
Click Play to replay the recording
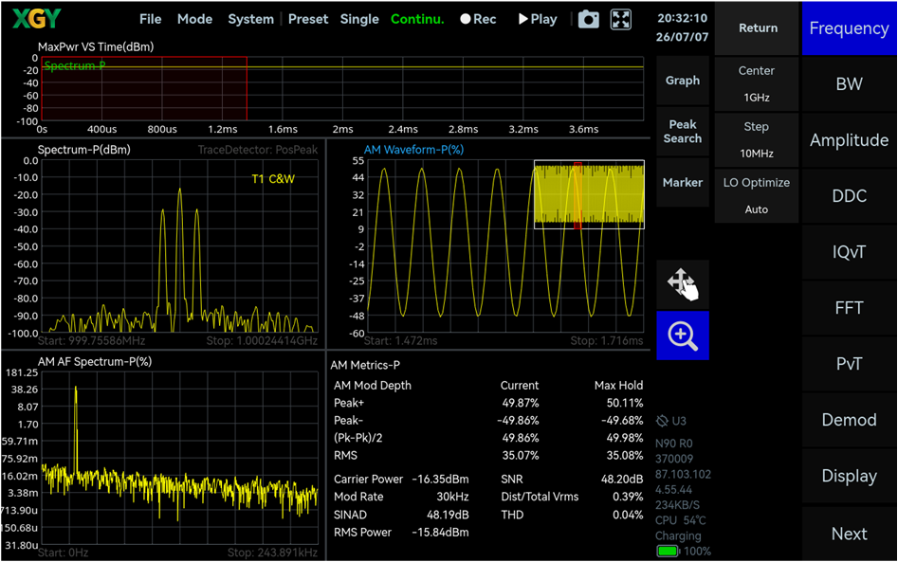pyautogui.click(x=538, y=20)
